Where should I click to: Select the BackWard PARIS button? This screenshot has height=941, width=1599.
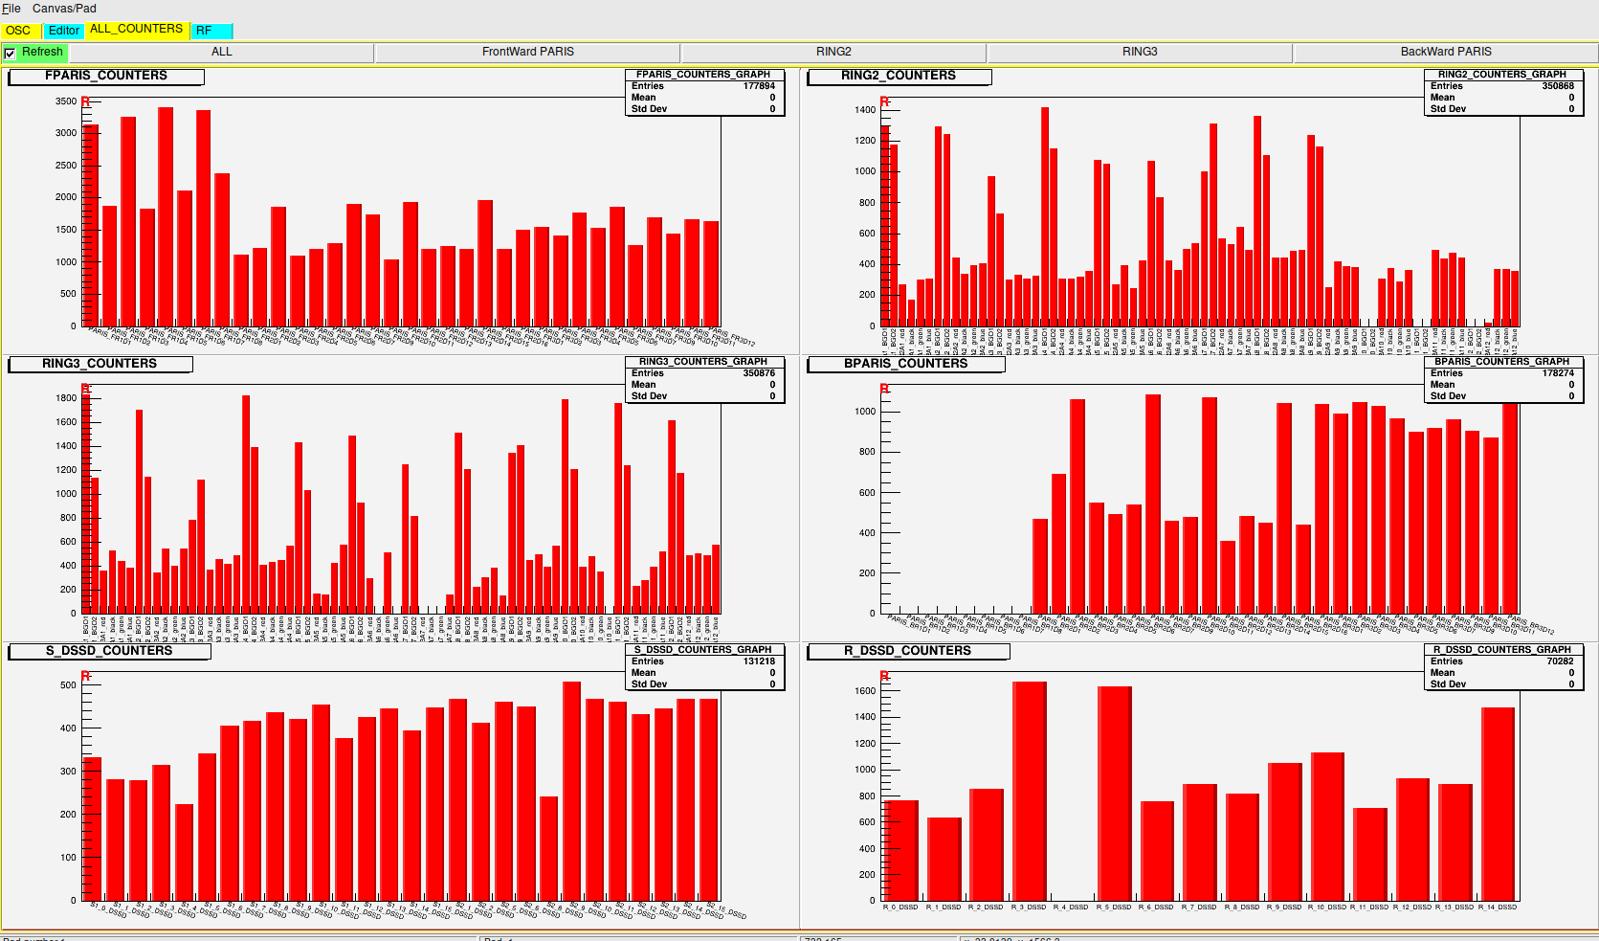(1445, 52)
